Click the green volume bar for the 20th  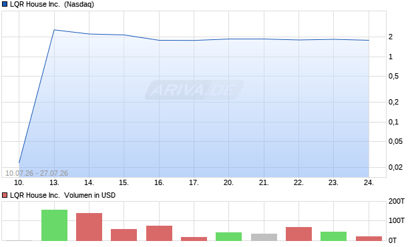coord(228,236)
